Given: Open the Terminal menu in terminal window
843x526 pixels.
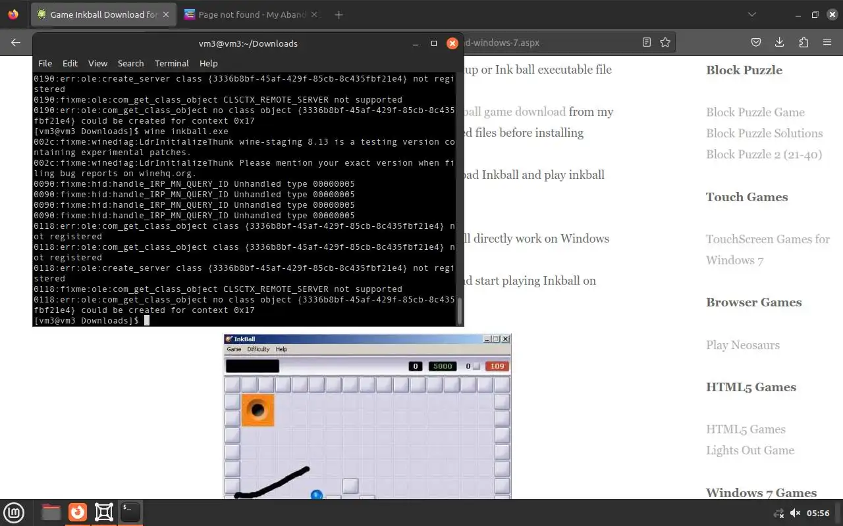Looking at the screenshot, I should (x=172, y=63).
